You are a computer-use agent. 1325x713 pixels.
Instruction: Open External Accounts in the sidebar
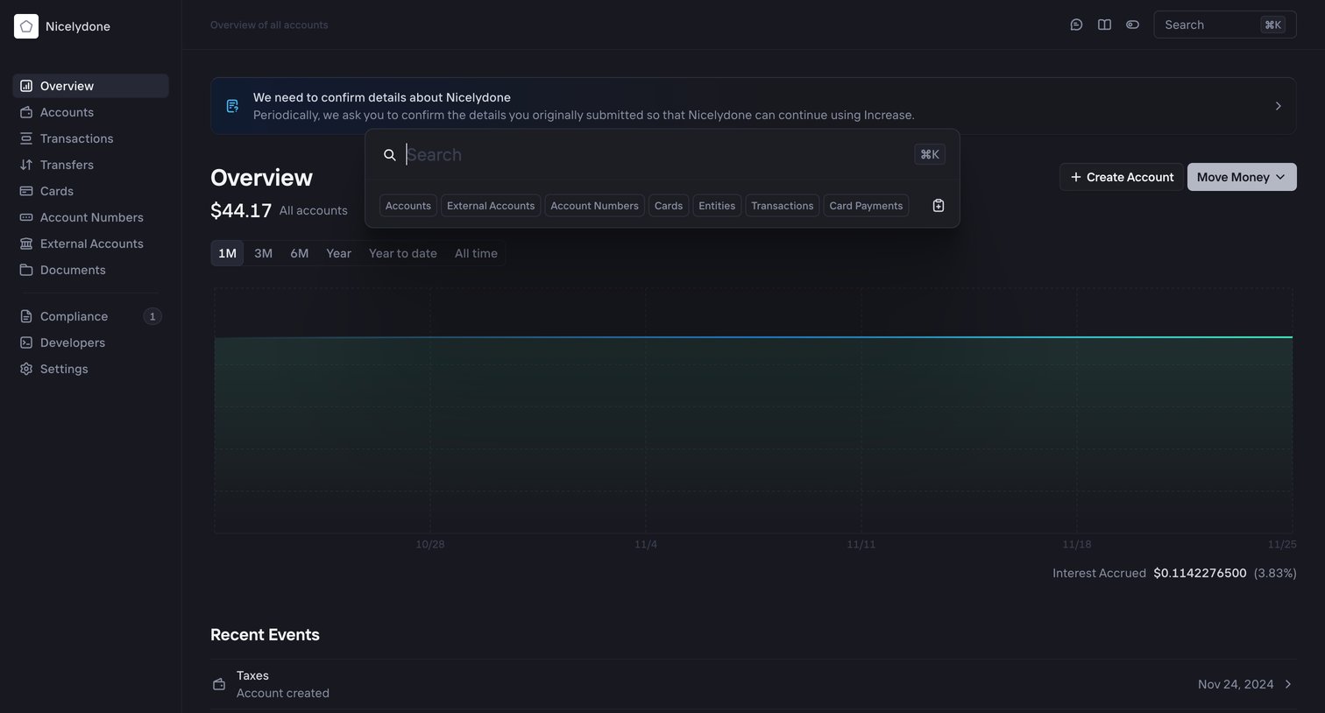click(91, 244)
